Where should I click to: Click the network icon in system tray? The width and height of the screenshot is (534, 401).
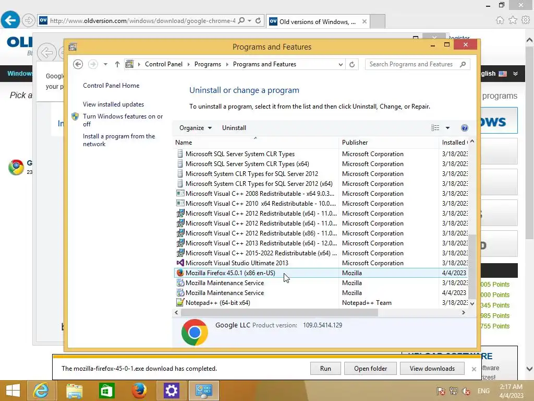(453, 391)
